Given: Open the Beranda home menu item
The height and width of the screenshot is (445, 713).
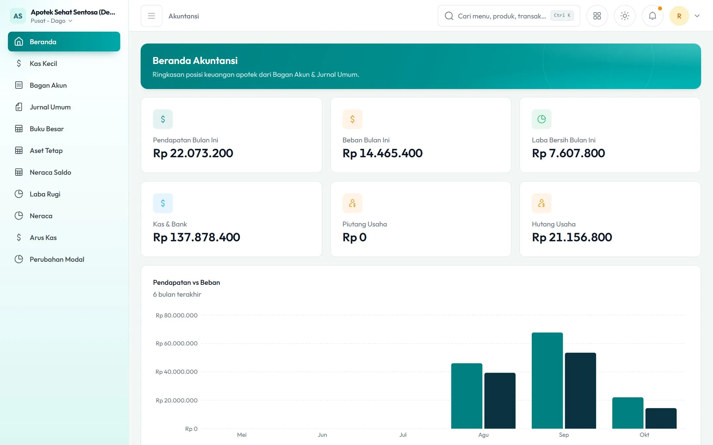Looking at the screenshot, I should 64,42.
